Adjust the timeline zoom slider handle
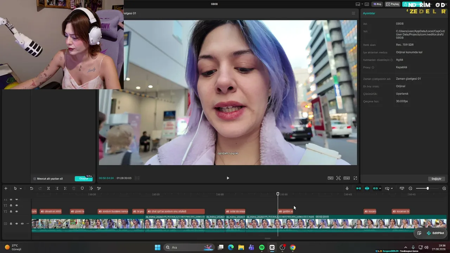The image size is (450, 253). [x=427, y=188]
